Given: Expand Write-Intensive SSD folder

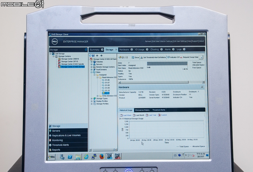Looking at the screenshot, I should pyautogui.click(x=97, y=96).
